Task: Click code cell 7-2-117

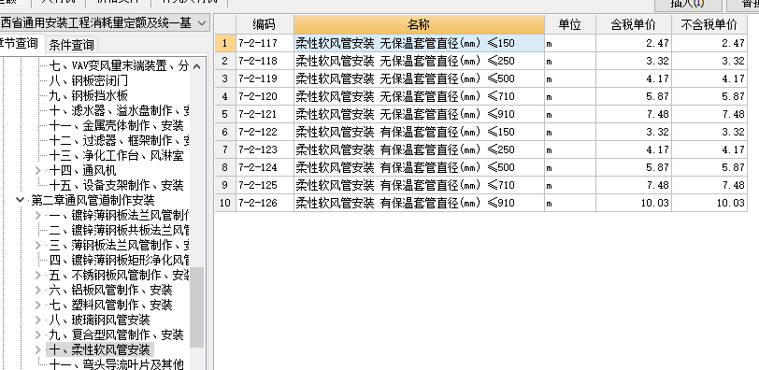Action: [x=265, y=43]
